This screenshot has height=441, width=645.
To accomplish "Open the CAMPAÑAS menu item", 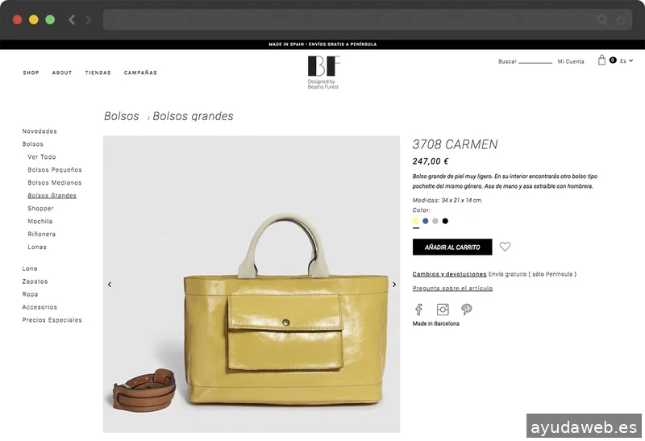I will pyautogui.click(x=140, y=73).
